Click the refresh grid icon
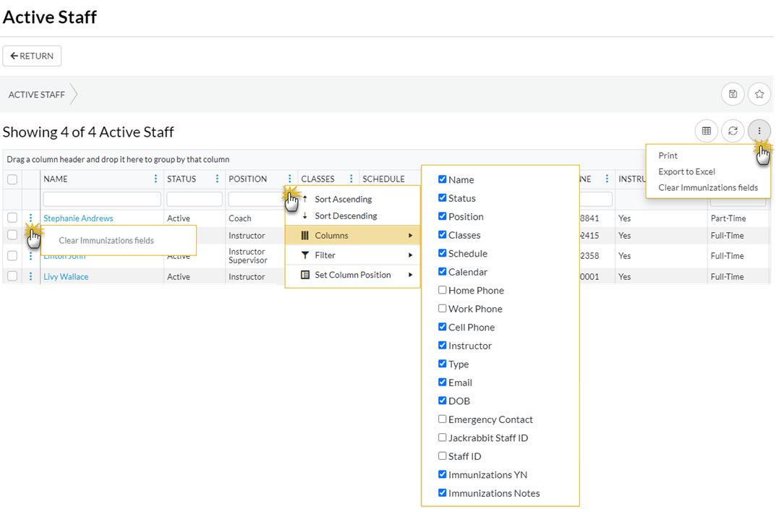 point(733,131)
